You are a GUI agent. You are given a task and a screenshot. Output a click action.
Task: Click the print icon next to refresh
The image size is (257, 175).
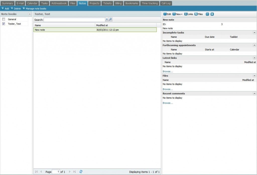(x=212, y=14)
